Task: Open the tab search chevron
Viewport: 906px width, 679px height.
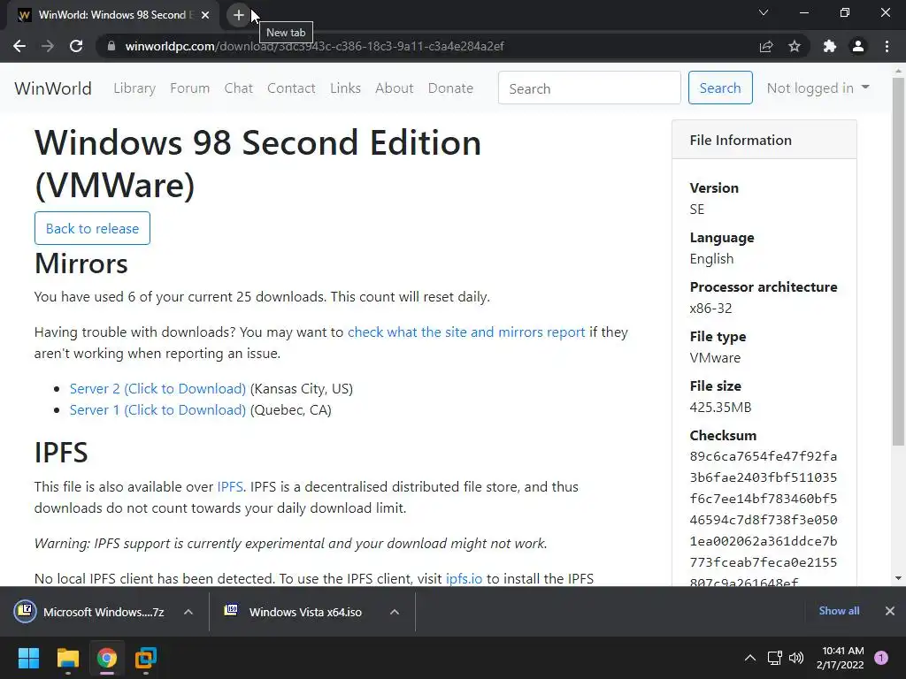Action: (764, 12)
